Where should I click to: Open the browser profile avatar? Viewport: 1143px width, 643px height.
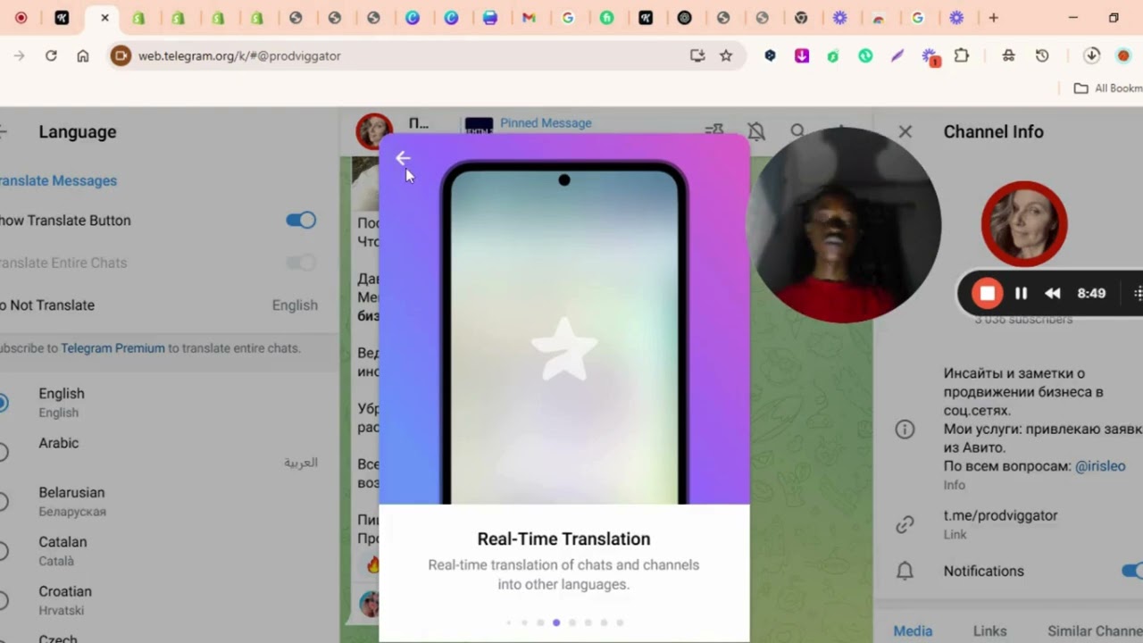pyautogui.click(x=1123, y=55)
